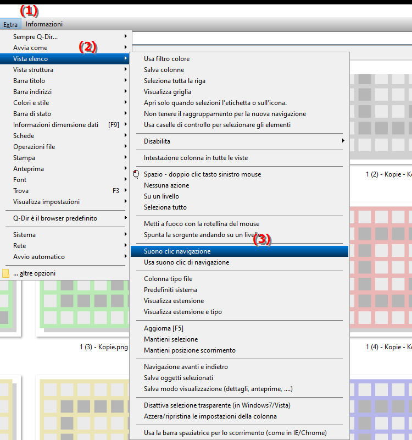
Task: Toggle Seleziona tutta la riga
Action: coord(240,81)
